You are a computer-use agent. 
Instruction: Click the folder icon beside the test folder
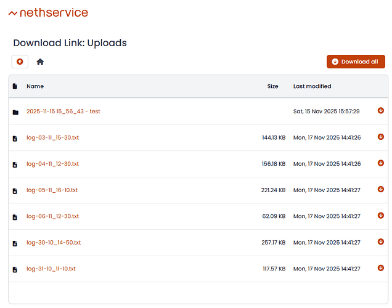tap(15, 112)
